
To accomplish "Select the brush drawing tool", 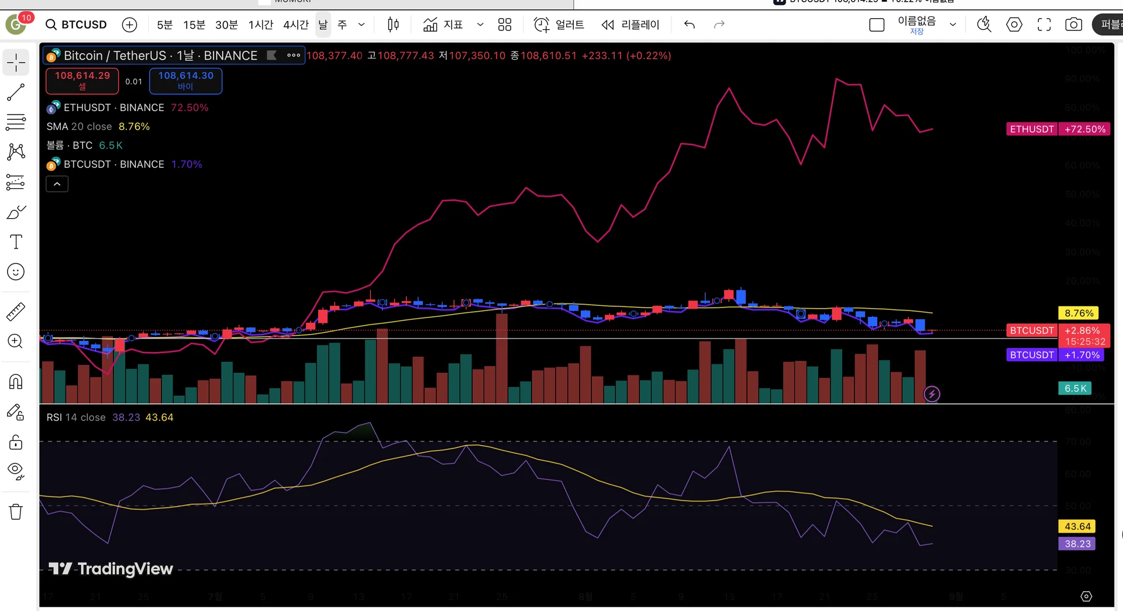I will 16,212.
